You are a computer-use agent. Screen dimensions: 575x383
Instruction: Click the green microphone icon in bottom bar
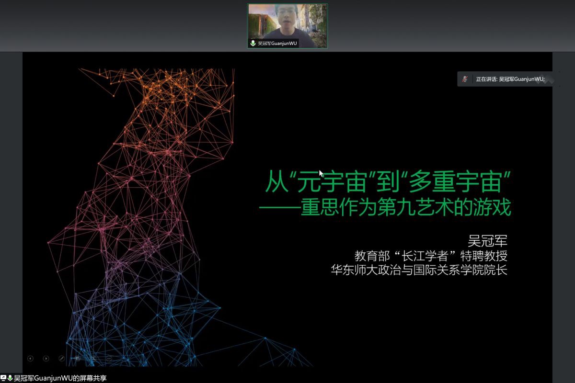pos(10,378)
